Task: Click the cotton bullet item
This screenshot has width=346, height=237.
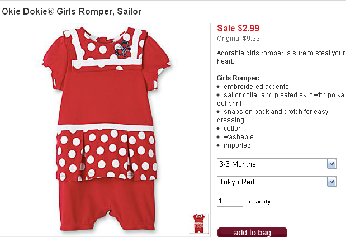Action: (x=233, y=129)
